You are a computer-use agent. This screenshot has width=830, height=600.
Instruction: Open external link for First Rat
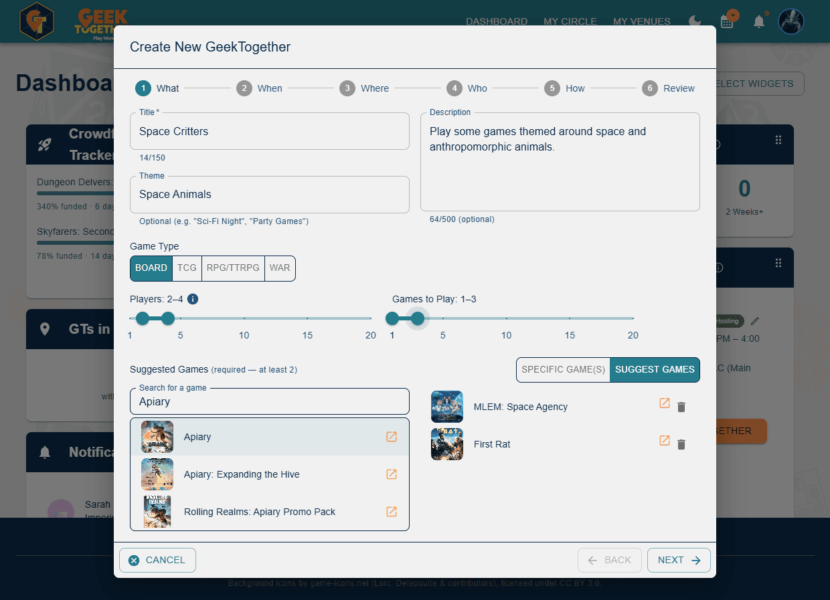[x=665, y=441]
